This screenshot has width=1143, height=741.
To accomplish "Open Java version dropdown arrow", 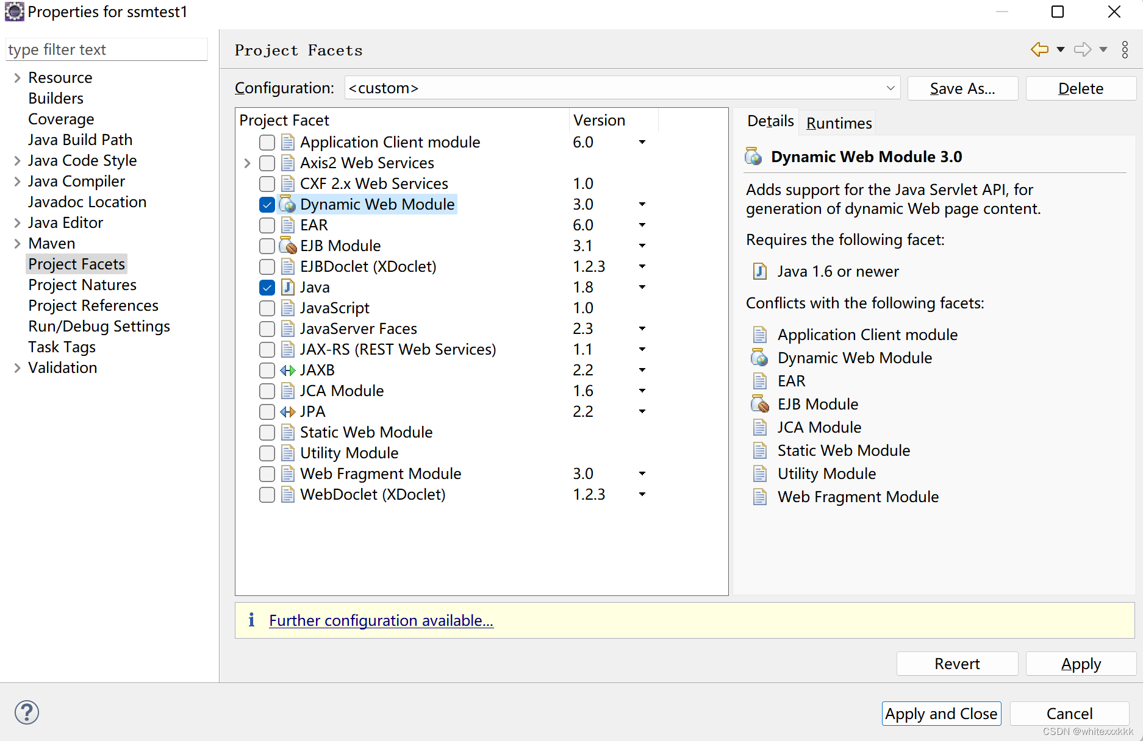I will [x=642, y=288].
